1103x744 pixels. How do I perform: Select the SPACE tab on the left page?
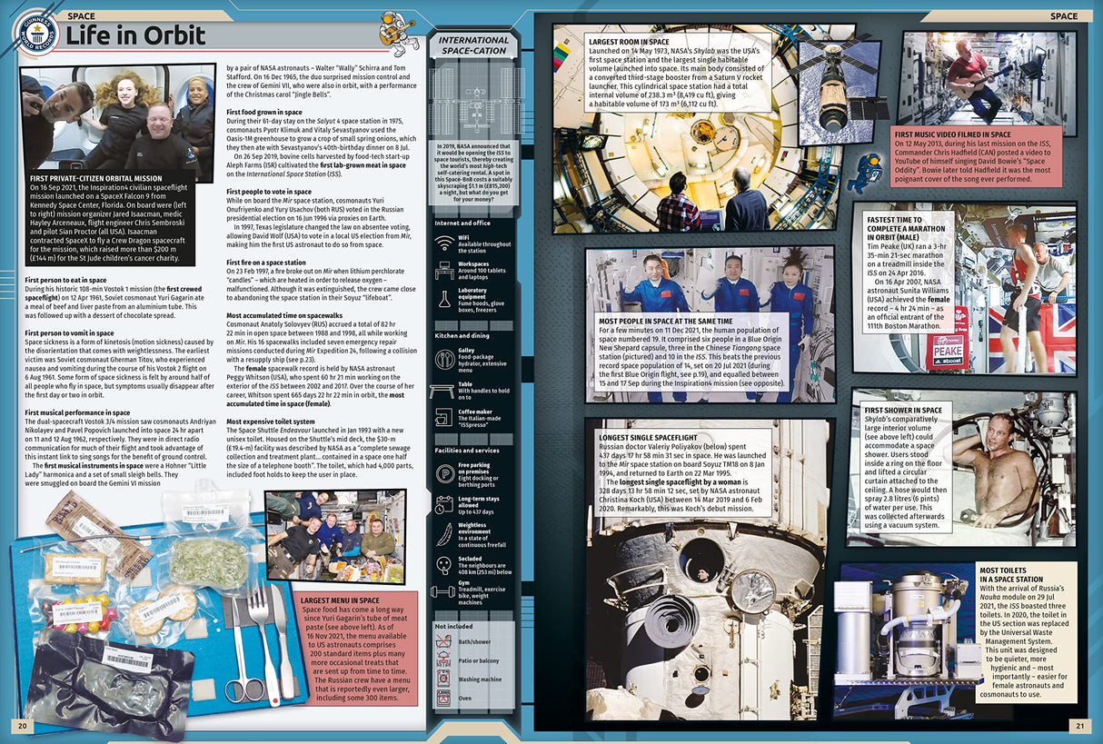point(81,15)
